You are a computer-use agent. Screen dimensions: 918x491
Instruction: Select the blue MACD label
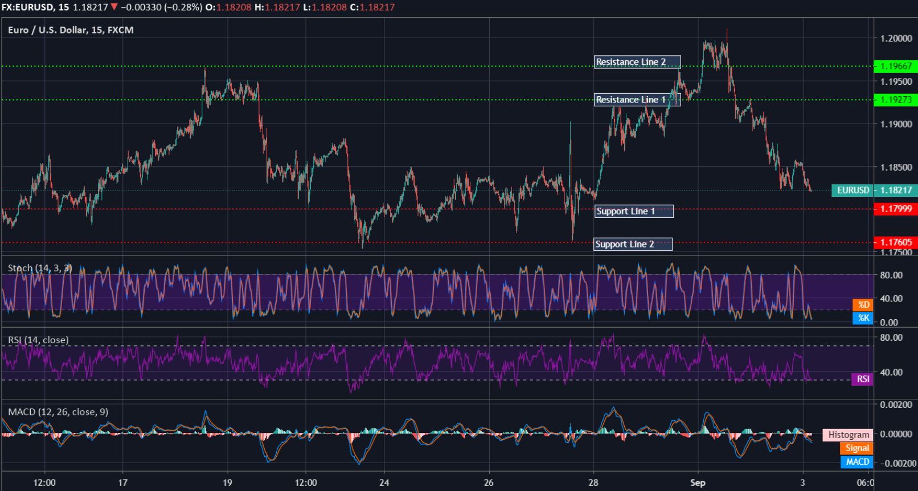coord(856,462)
